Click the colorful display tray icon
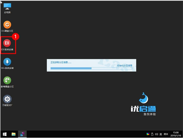183x138 pixels. [148, 134]
